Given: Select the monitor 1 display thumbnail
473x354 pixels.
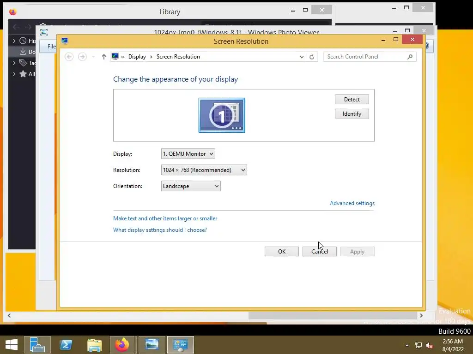Looking at the screenshot, I should 222,115.
